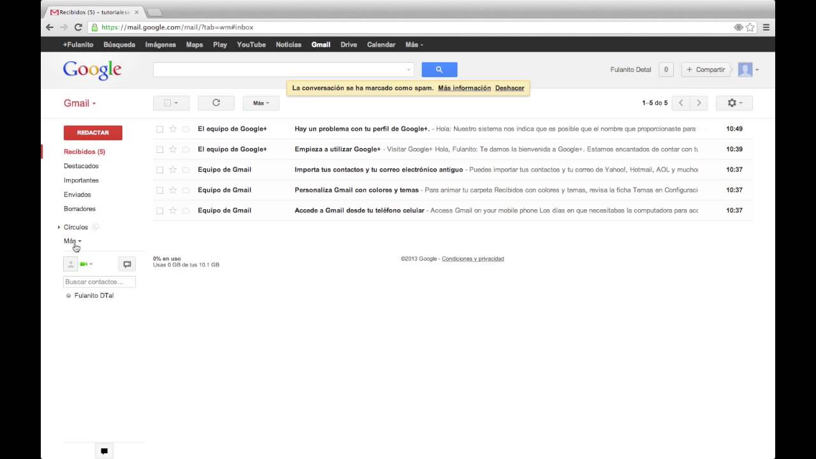The width and height of the screenshot is (816, 459).
Task: Select chat contact Fulanito DTal
Action: point(94,296)
